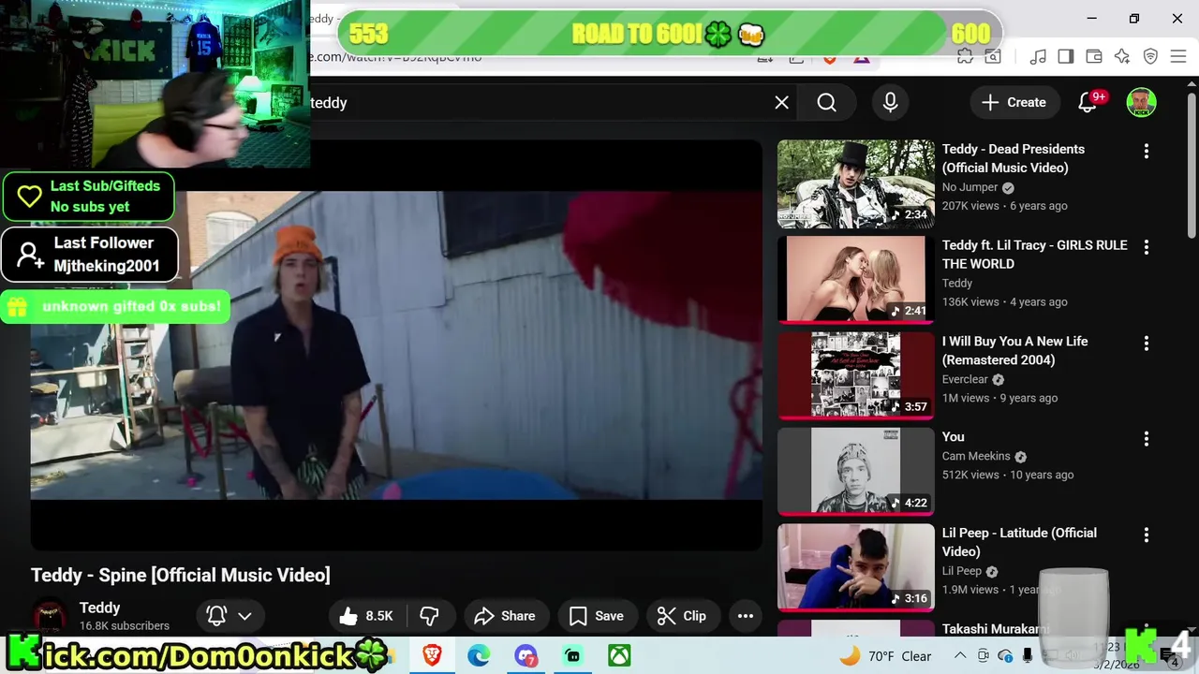Open the Xbox app from the taskbar

pyautogui.click(x=619, y=655)
